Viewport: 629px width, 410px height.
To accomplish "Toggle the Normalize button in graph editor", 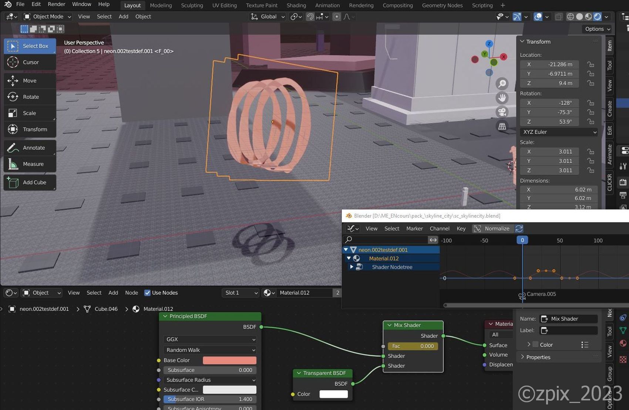I will 492,229.
